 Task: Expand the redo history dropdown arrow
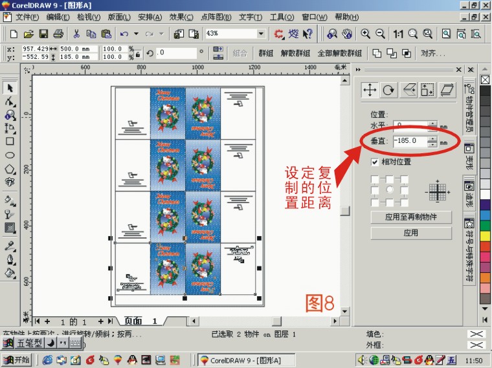tap(162, 34)
